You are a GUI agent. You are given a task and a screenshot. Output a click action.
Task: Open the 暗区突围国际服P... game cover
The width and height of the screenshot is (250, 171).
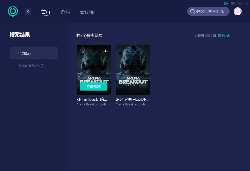[x=133, y=70]
